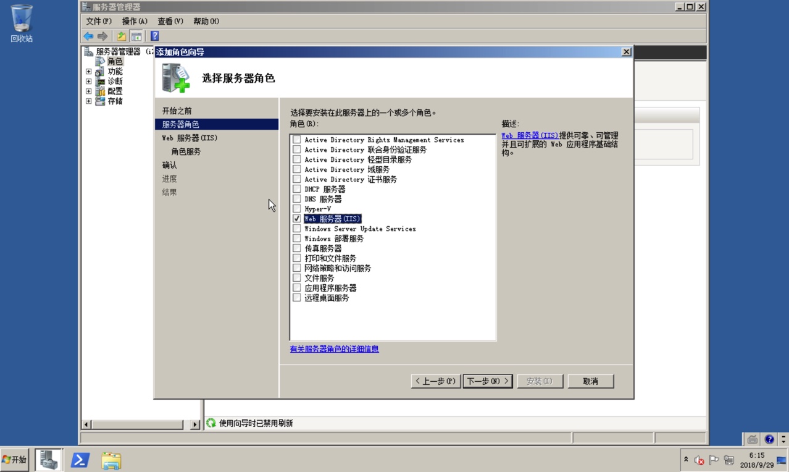Select Active Directory 证书服务 label
789x472 pixels.
pyautogui.click(x=351, y=179)
